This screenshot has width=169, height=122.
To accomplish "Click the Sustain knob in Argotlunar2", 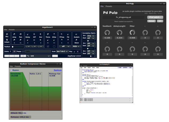I will click(77, 35).
